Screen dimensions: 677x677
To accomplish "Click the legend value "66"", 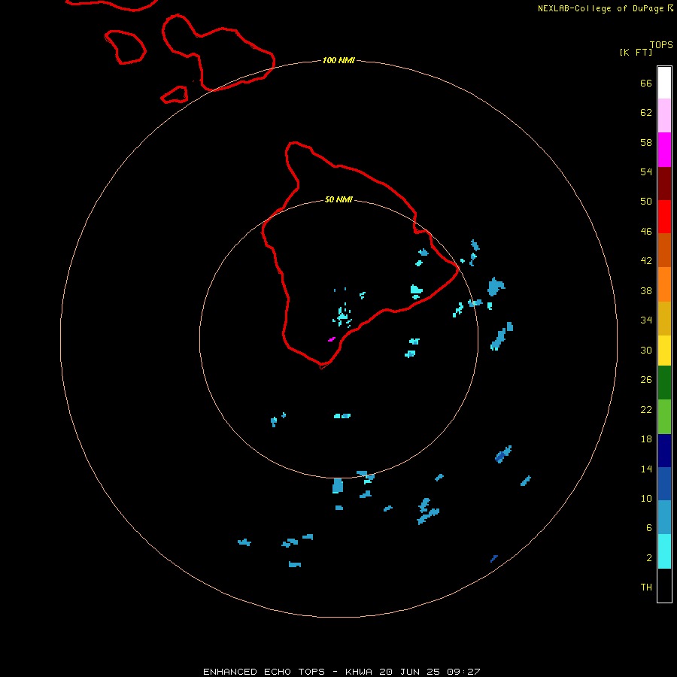I will [x=646, y=83].
